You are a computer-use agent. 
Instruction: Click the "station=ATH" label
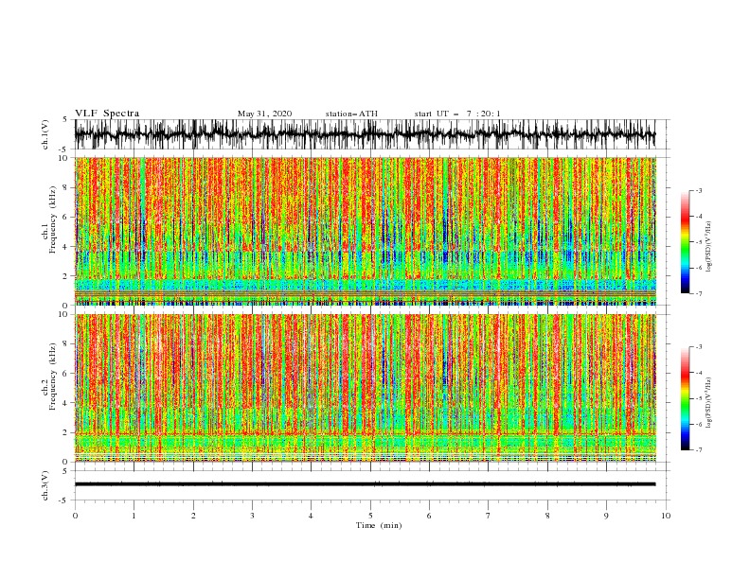(x=351, y=114)
